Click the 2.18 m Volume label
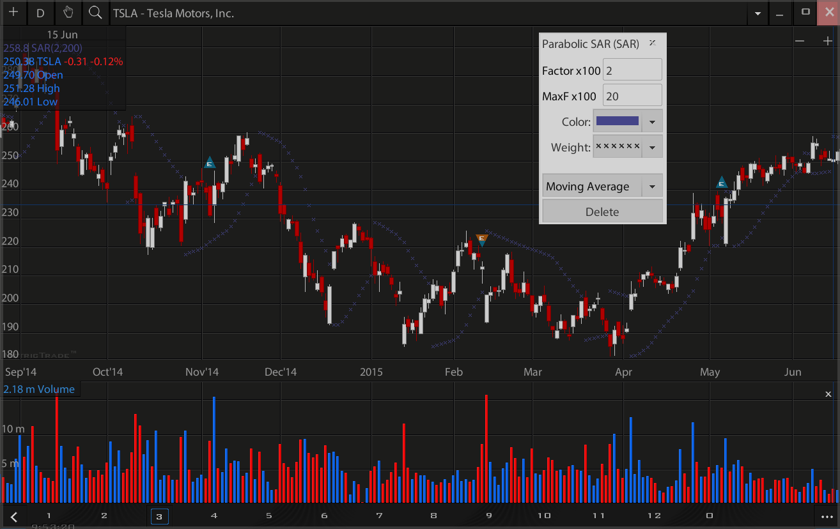 point(40,389)
